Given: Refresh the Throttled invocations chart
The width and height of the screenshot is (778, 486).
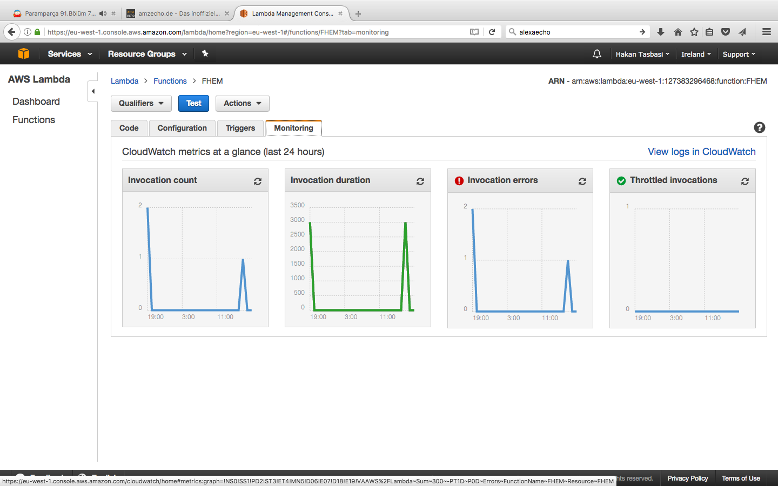Looking at the screenshot, I should (x=745, y=181).
